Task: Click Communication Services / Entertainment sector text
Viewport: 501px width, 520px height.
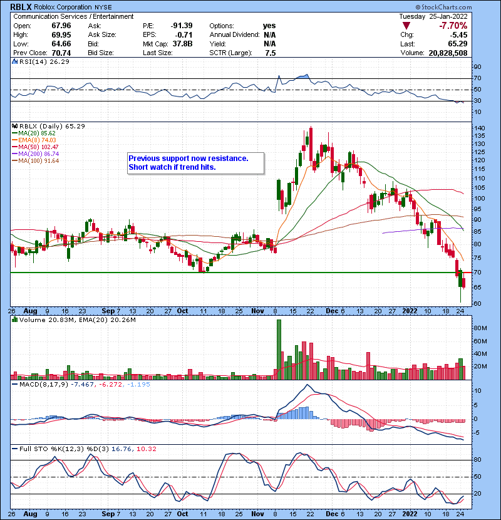Action: 73,16
